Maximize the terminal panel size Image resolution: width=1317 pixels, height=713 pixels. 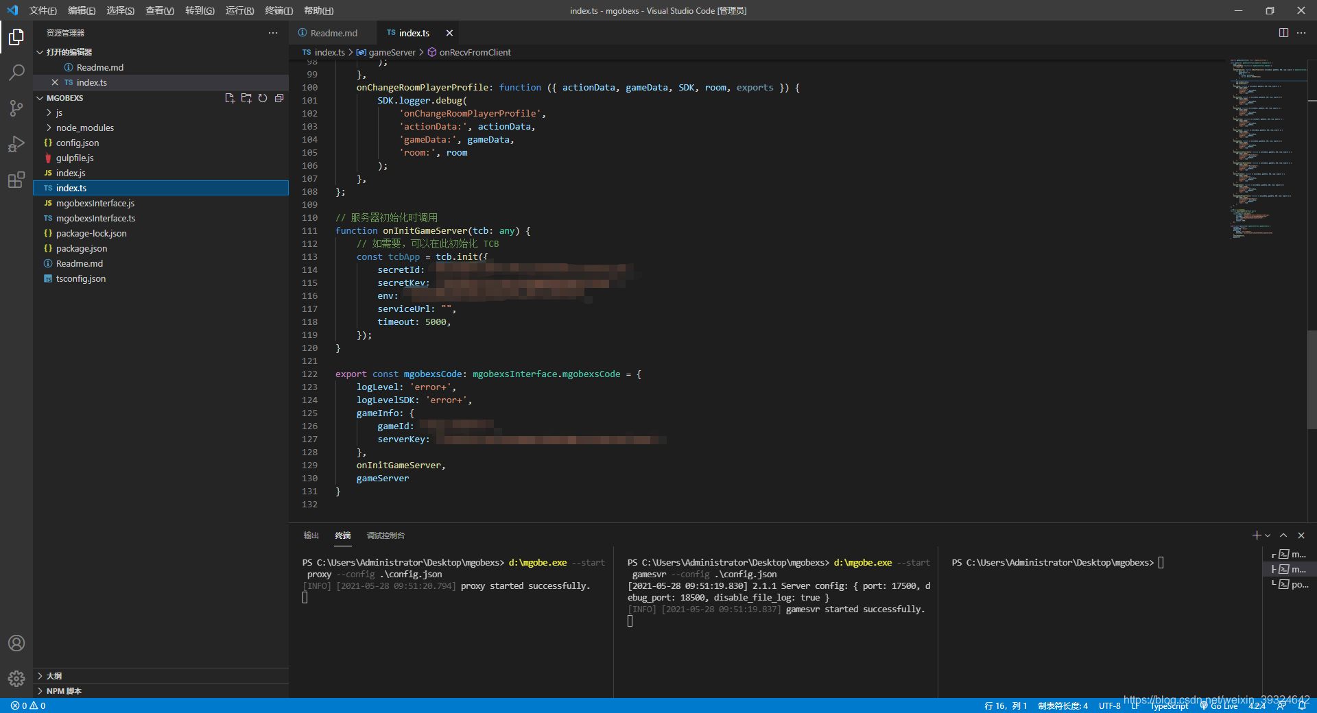[x=1283, y=535]
